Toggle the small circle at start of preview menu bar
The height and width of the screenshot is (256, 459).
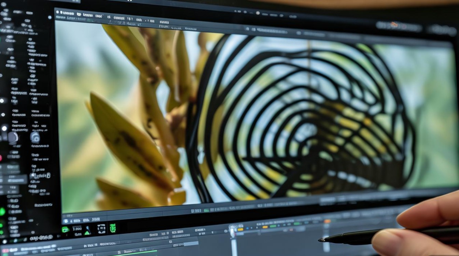tap(57, 12)
